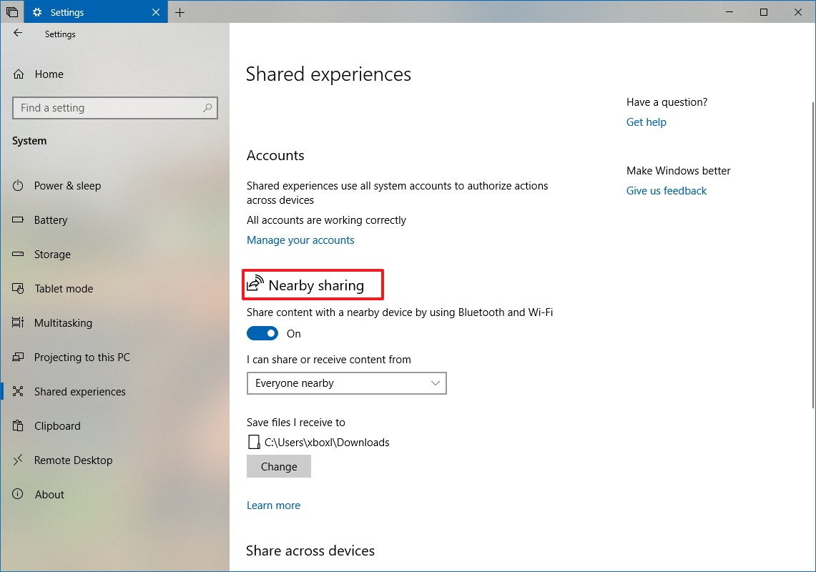Click the Shared experiences icon

(x=18, y=391)
